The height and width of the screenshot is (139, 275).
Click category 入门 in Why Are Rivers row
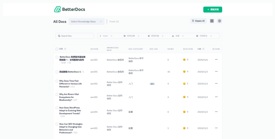pos(131,97)
